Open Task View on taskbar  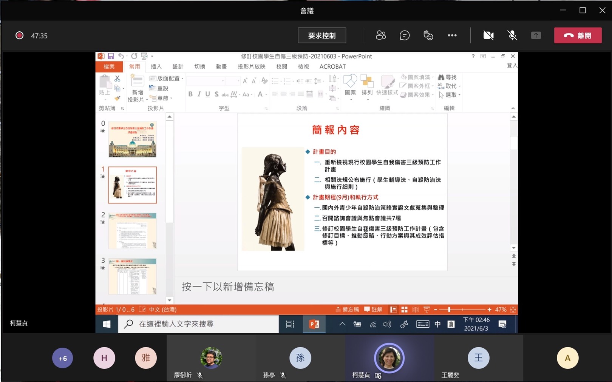[x=290, y=324]
